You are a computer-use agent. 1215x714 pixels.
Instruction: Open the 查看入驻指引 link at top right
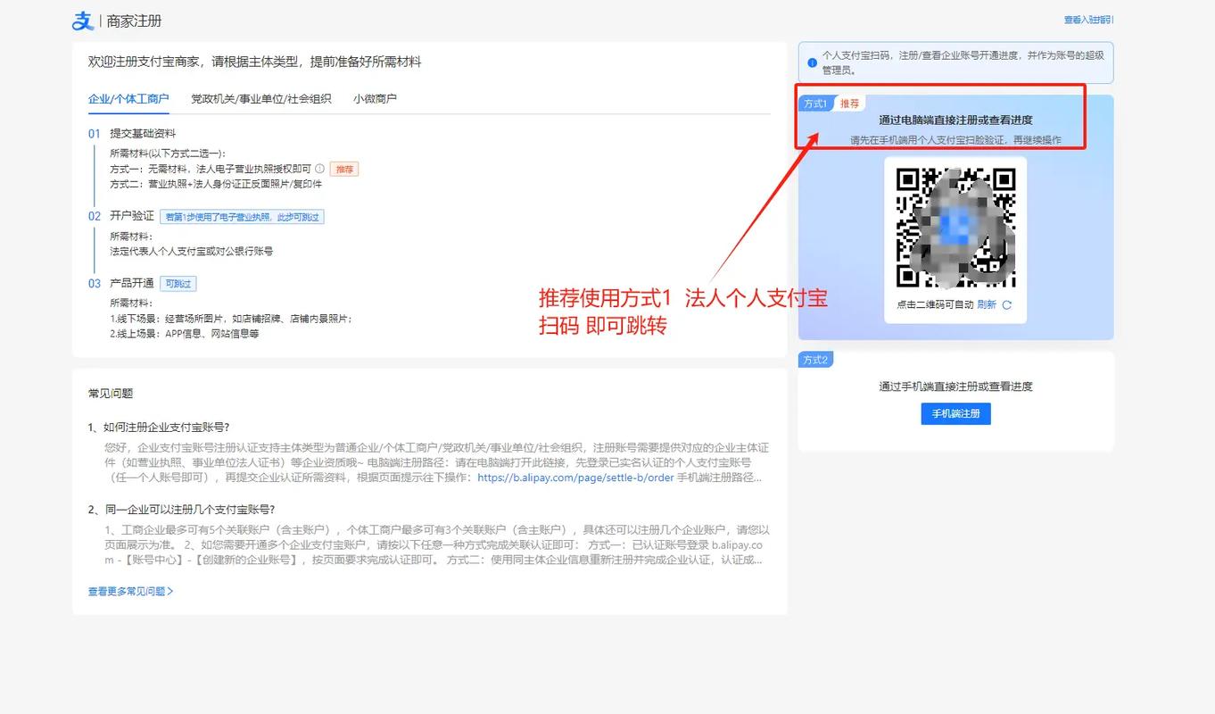(1088, 20)
